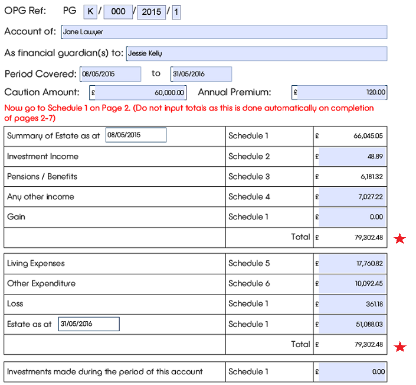The height and width of the screenshot is (385, 416).
Task: Click the Investments made during the period amount field
Action: (x=352, y=372)
